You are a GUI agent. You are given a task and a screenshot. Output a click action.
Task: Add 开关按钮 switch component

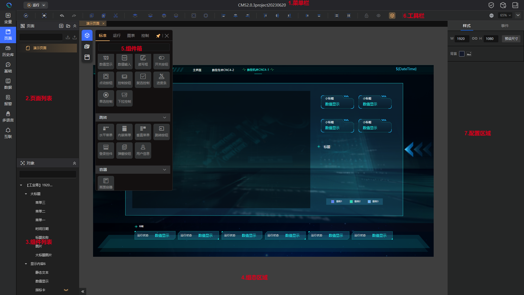coord(162,61)
